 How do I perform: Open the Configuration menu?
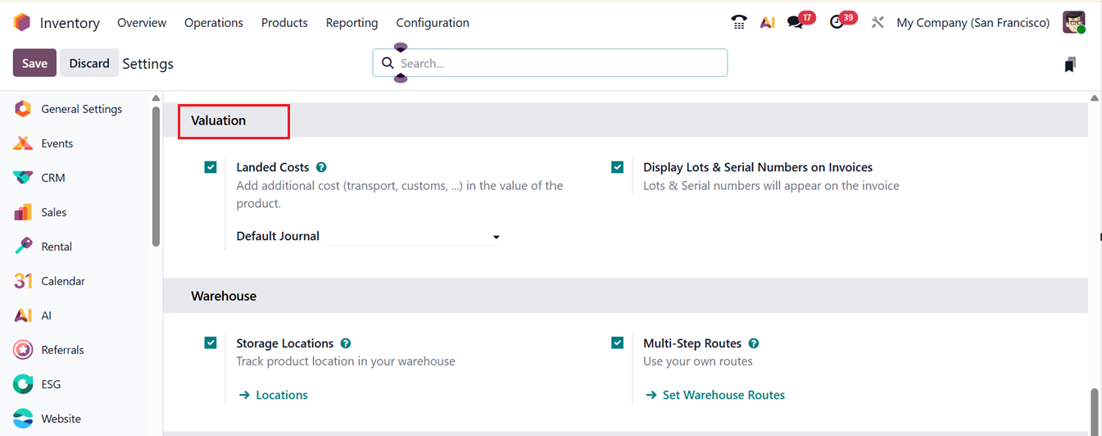coord(433,23)
